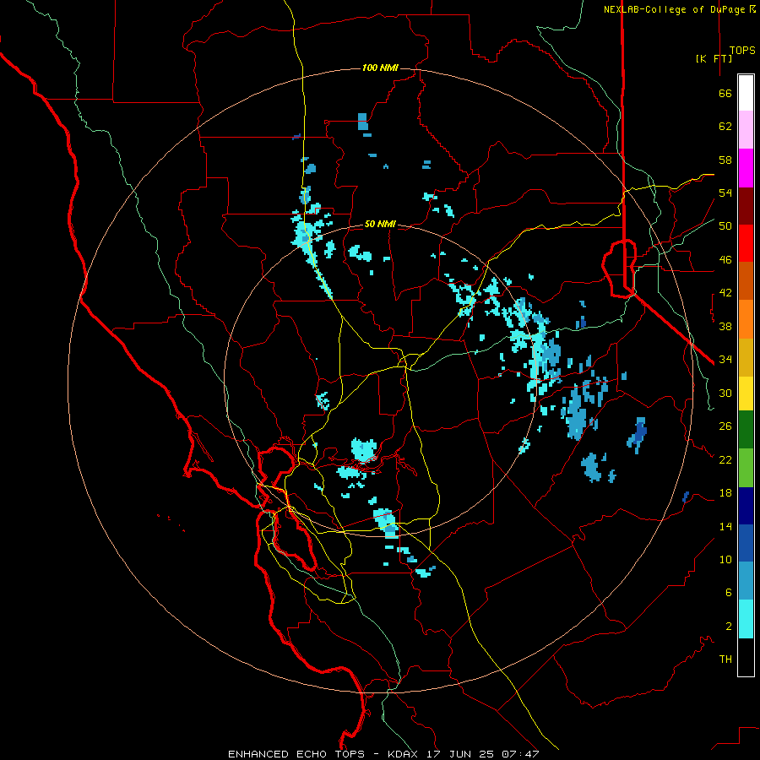Click the 22 legend value

[725, 459]
